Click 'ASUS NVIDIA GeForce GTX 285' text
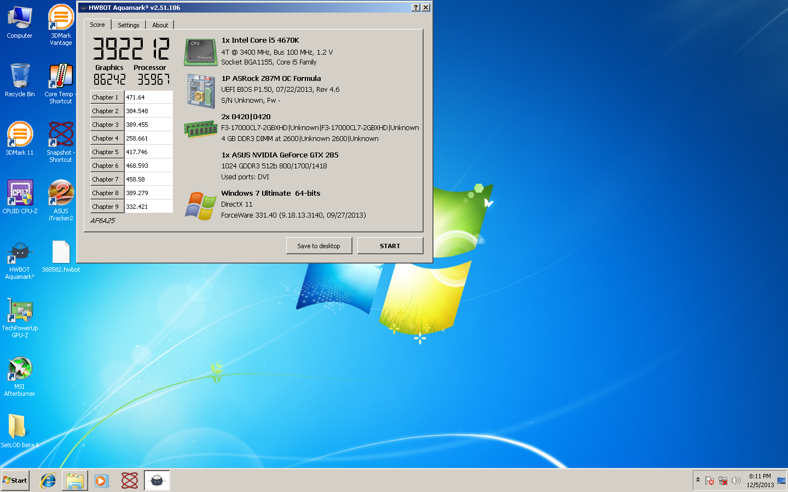This screenshot has height=492, width=788. pos(285,155)
